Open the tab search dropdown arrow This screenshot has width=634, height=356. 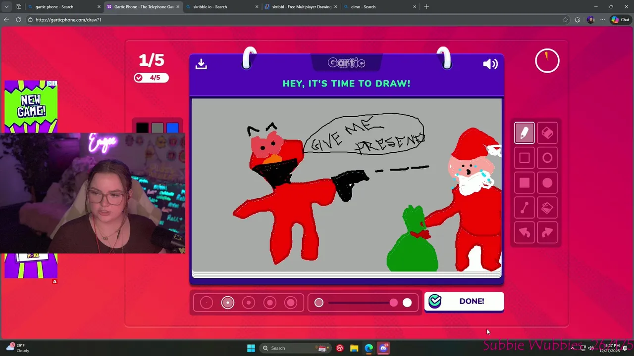tap(6, 7)
